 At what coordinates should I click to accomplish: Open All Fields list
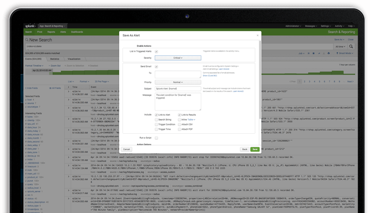pyautogui.click(x=55, y=88)
